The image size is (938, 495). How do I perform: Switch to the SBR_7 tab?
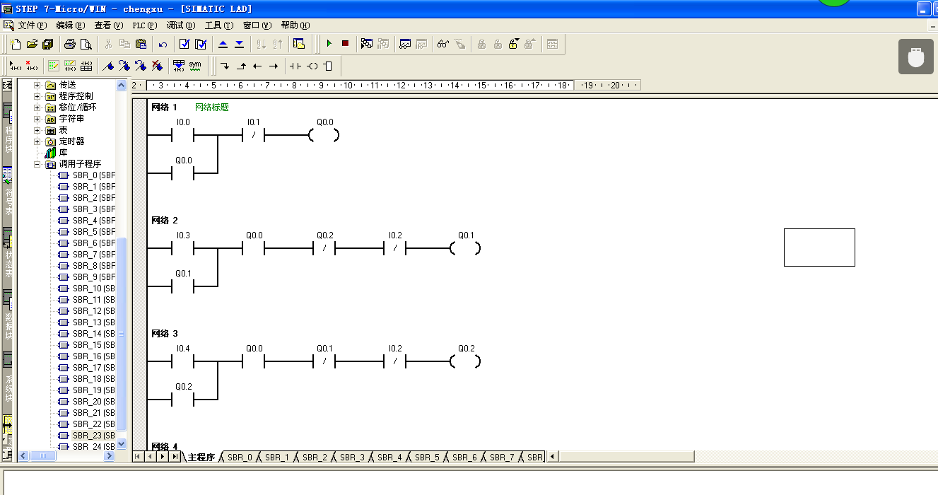(502, 458)
